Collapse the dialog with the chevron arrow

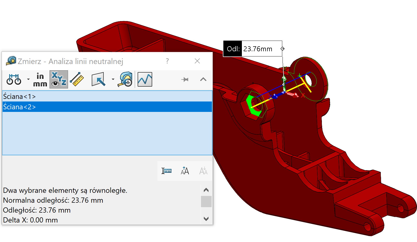coord(203,79)
